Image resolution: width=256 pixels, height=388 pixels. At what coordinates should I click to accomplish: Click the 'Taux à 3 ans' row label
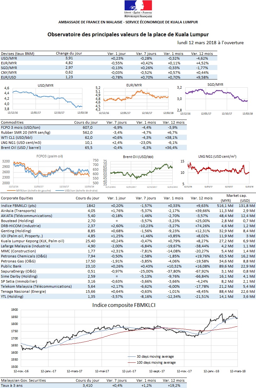(12, 385)
